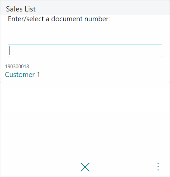The width and height of the screenshot is (170, 177).
Task: Open the three-dot more options menu
Action: point(158,167)
